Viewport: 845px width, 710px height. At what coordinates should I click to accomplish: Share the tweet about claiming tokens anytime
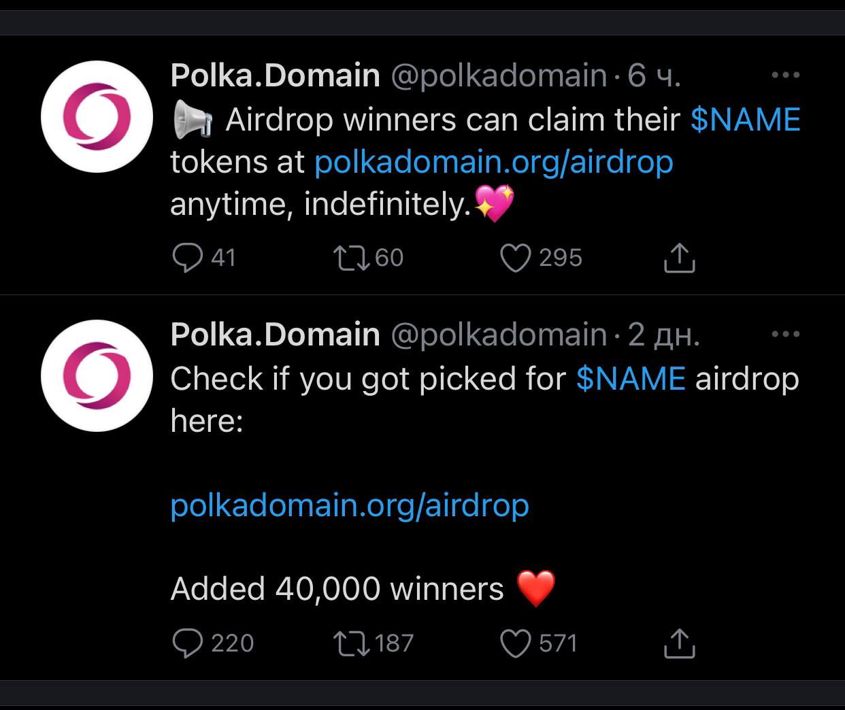tap(679, 258)
